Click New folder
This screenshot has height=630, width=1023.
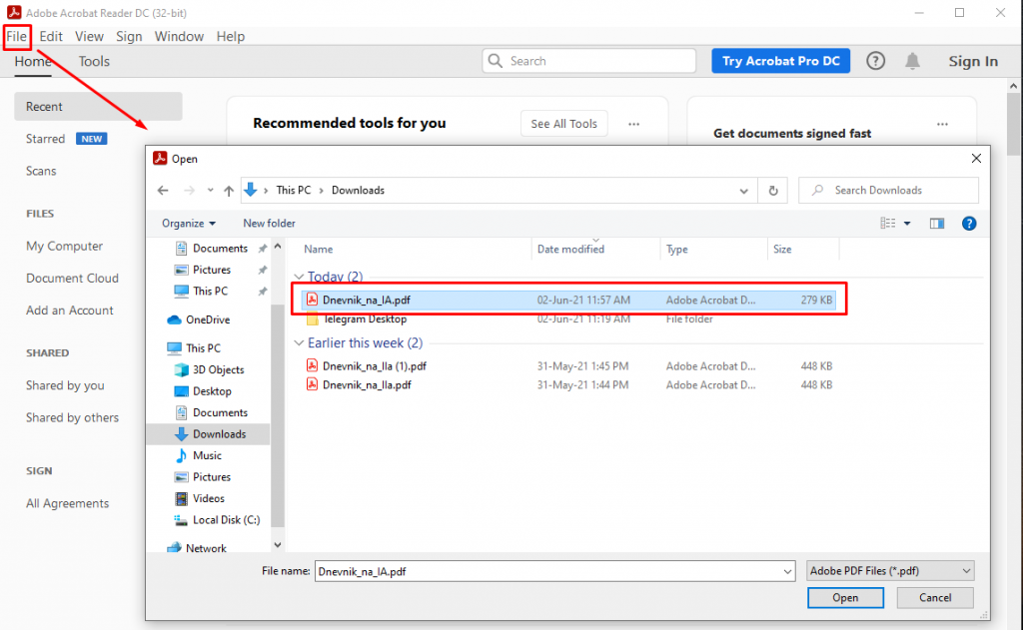pos(269,223)
